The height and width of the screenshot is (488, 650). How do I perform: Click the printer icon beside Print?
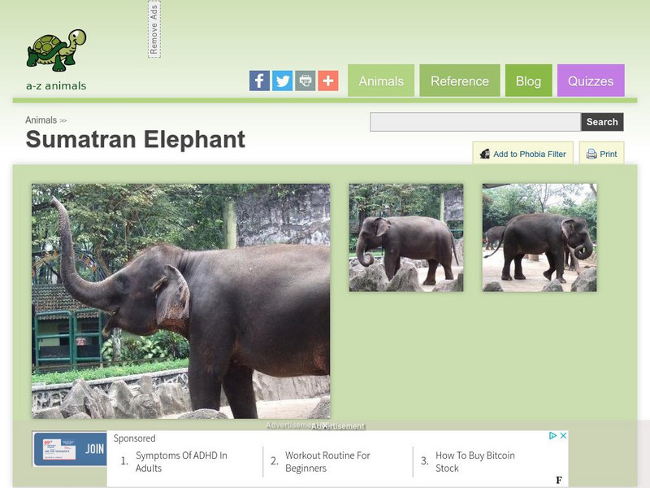[591, 154]
